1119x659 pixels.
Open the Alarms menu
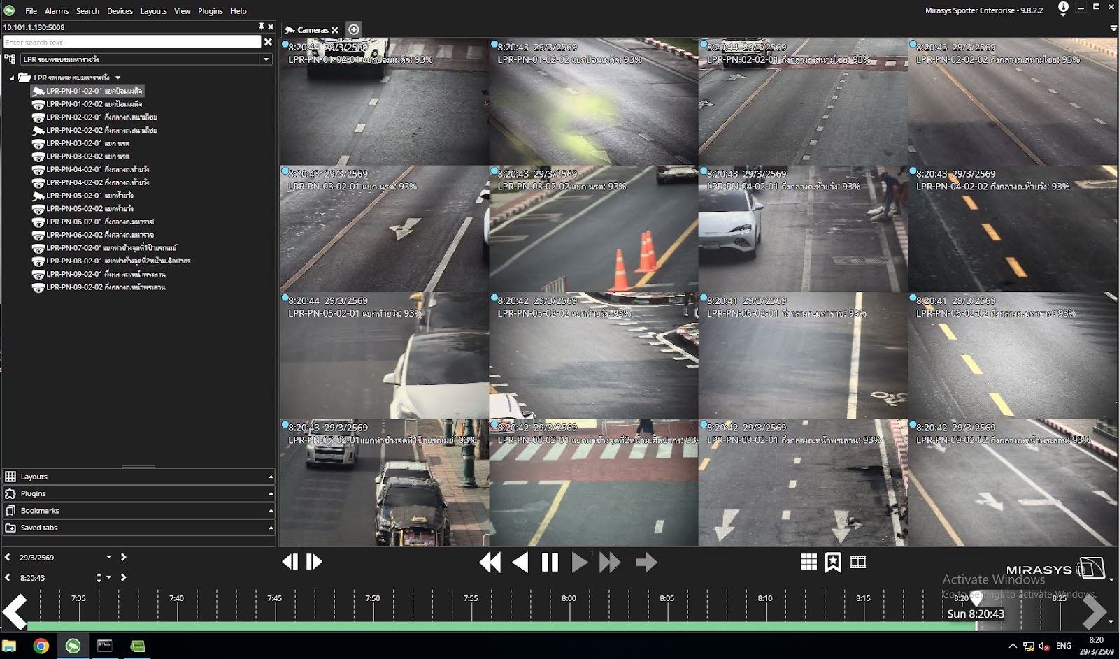(57, 11)
